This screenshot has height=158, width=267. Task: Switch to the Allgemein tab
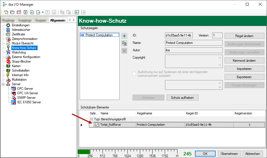click(58, 20)
